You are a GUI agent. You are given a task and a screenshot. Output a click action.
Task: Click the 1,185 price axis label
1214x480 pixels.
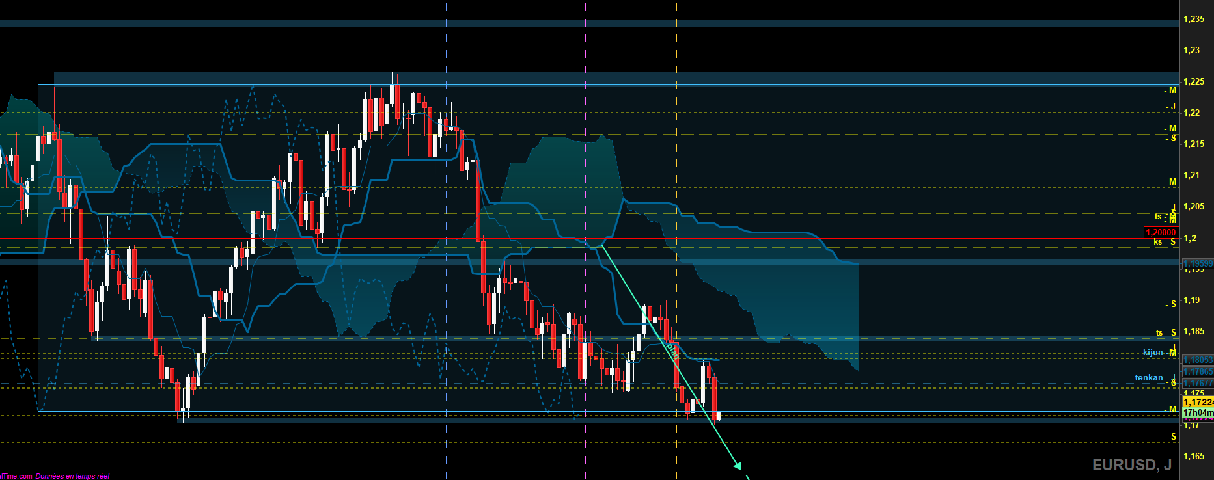pyautogui.click(x=1194, y=331)
